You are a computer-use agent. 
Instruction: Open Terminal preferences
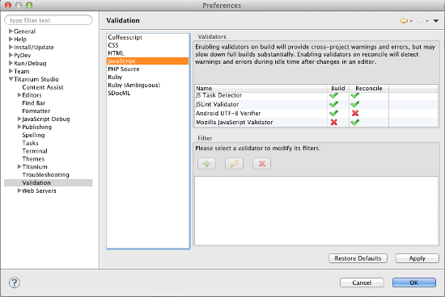point(35,151)
